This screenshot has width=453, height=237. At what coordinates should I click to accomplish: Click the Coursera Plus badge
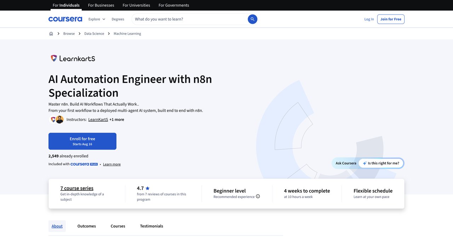(84, 164)
